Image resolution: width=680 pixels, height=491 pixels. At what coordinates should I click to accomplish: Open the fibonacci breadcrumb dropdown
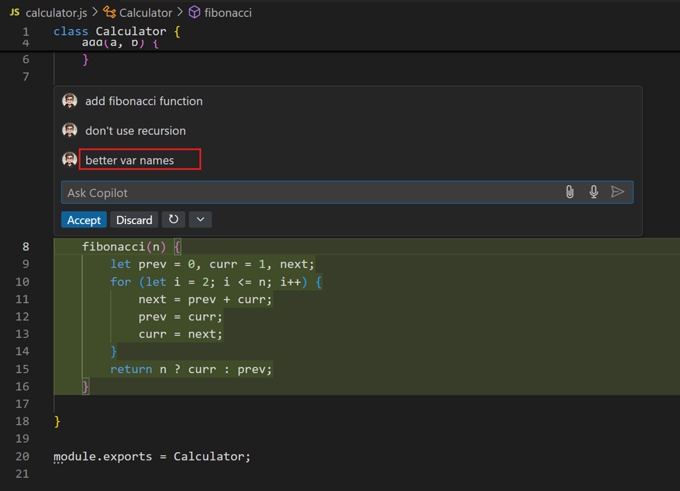pyautogui.click(x=229, y=12)
